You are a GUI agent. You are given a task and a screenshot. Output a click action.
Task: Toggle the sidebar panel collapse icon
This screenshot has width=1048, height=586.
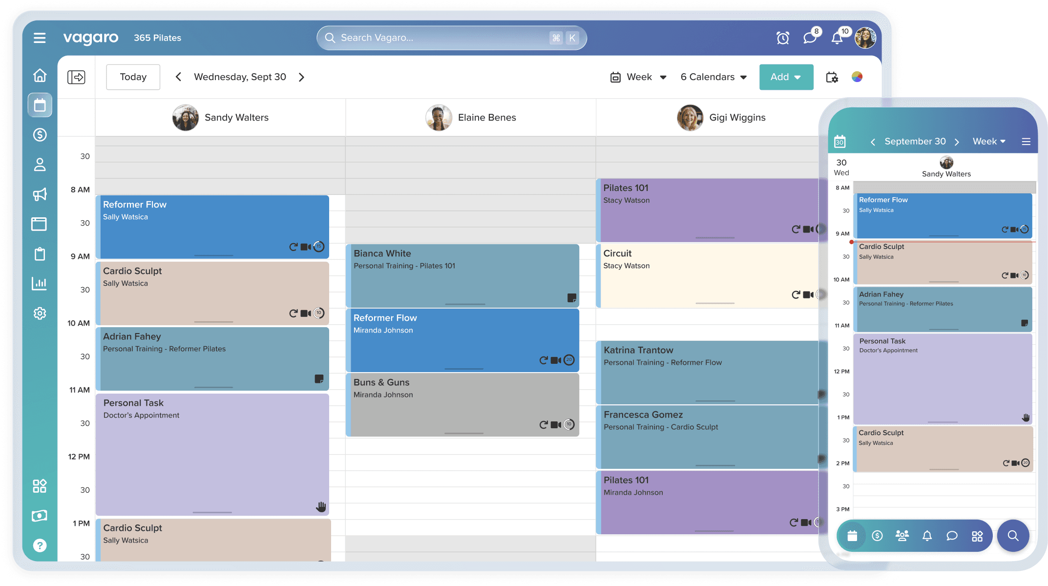click(x=76, y=77)
